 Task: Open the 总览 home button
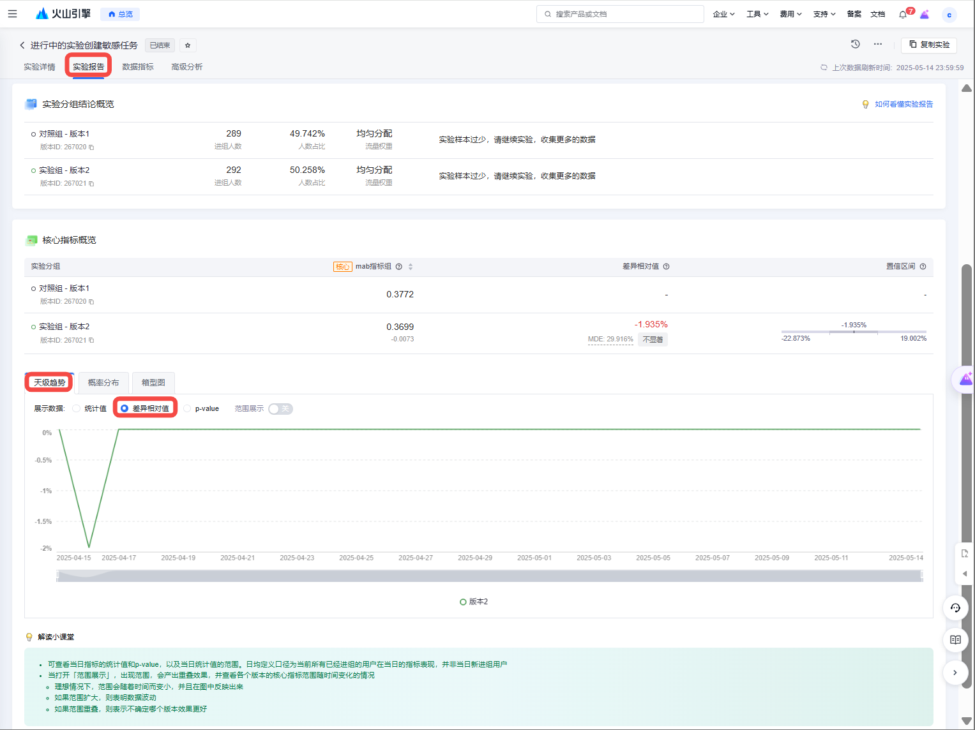tap(121, 14)
